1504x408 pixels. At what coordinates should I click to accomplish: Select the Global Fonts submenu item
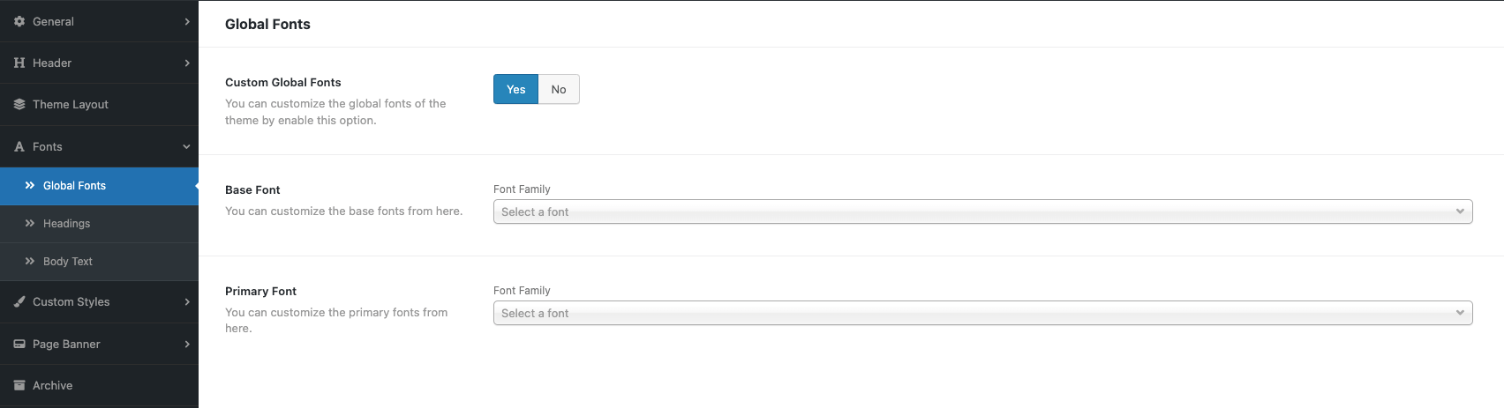[99, 186]
